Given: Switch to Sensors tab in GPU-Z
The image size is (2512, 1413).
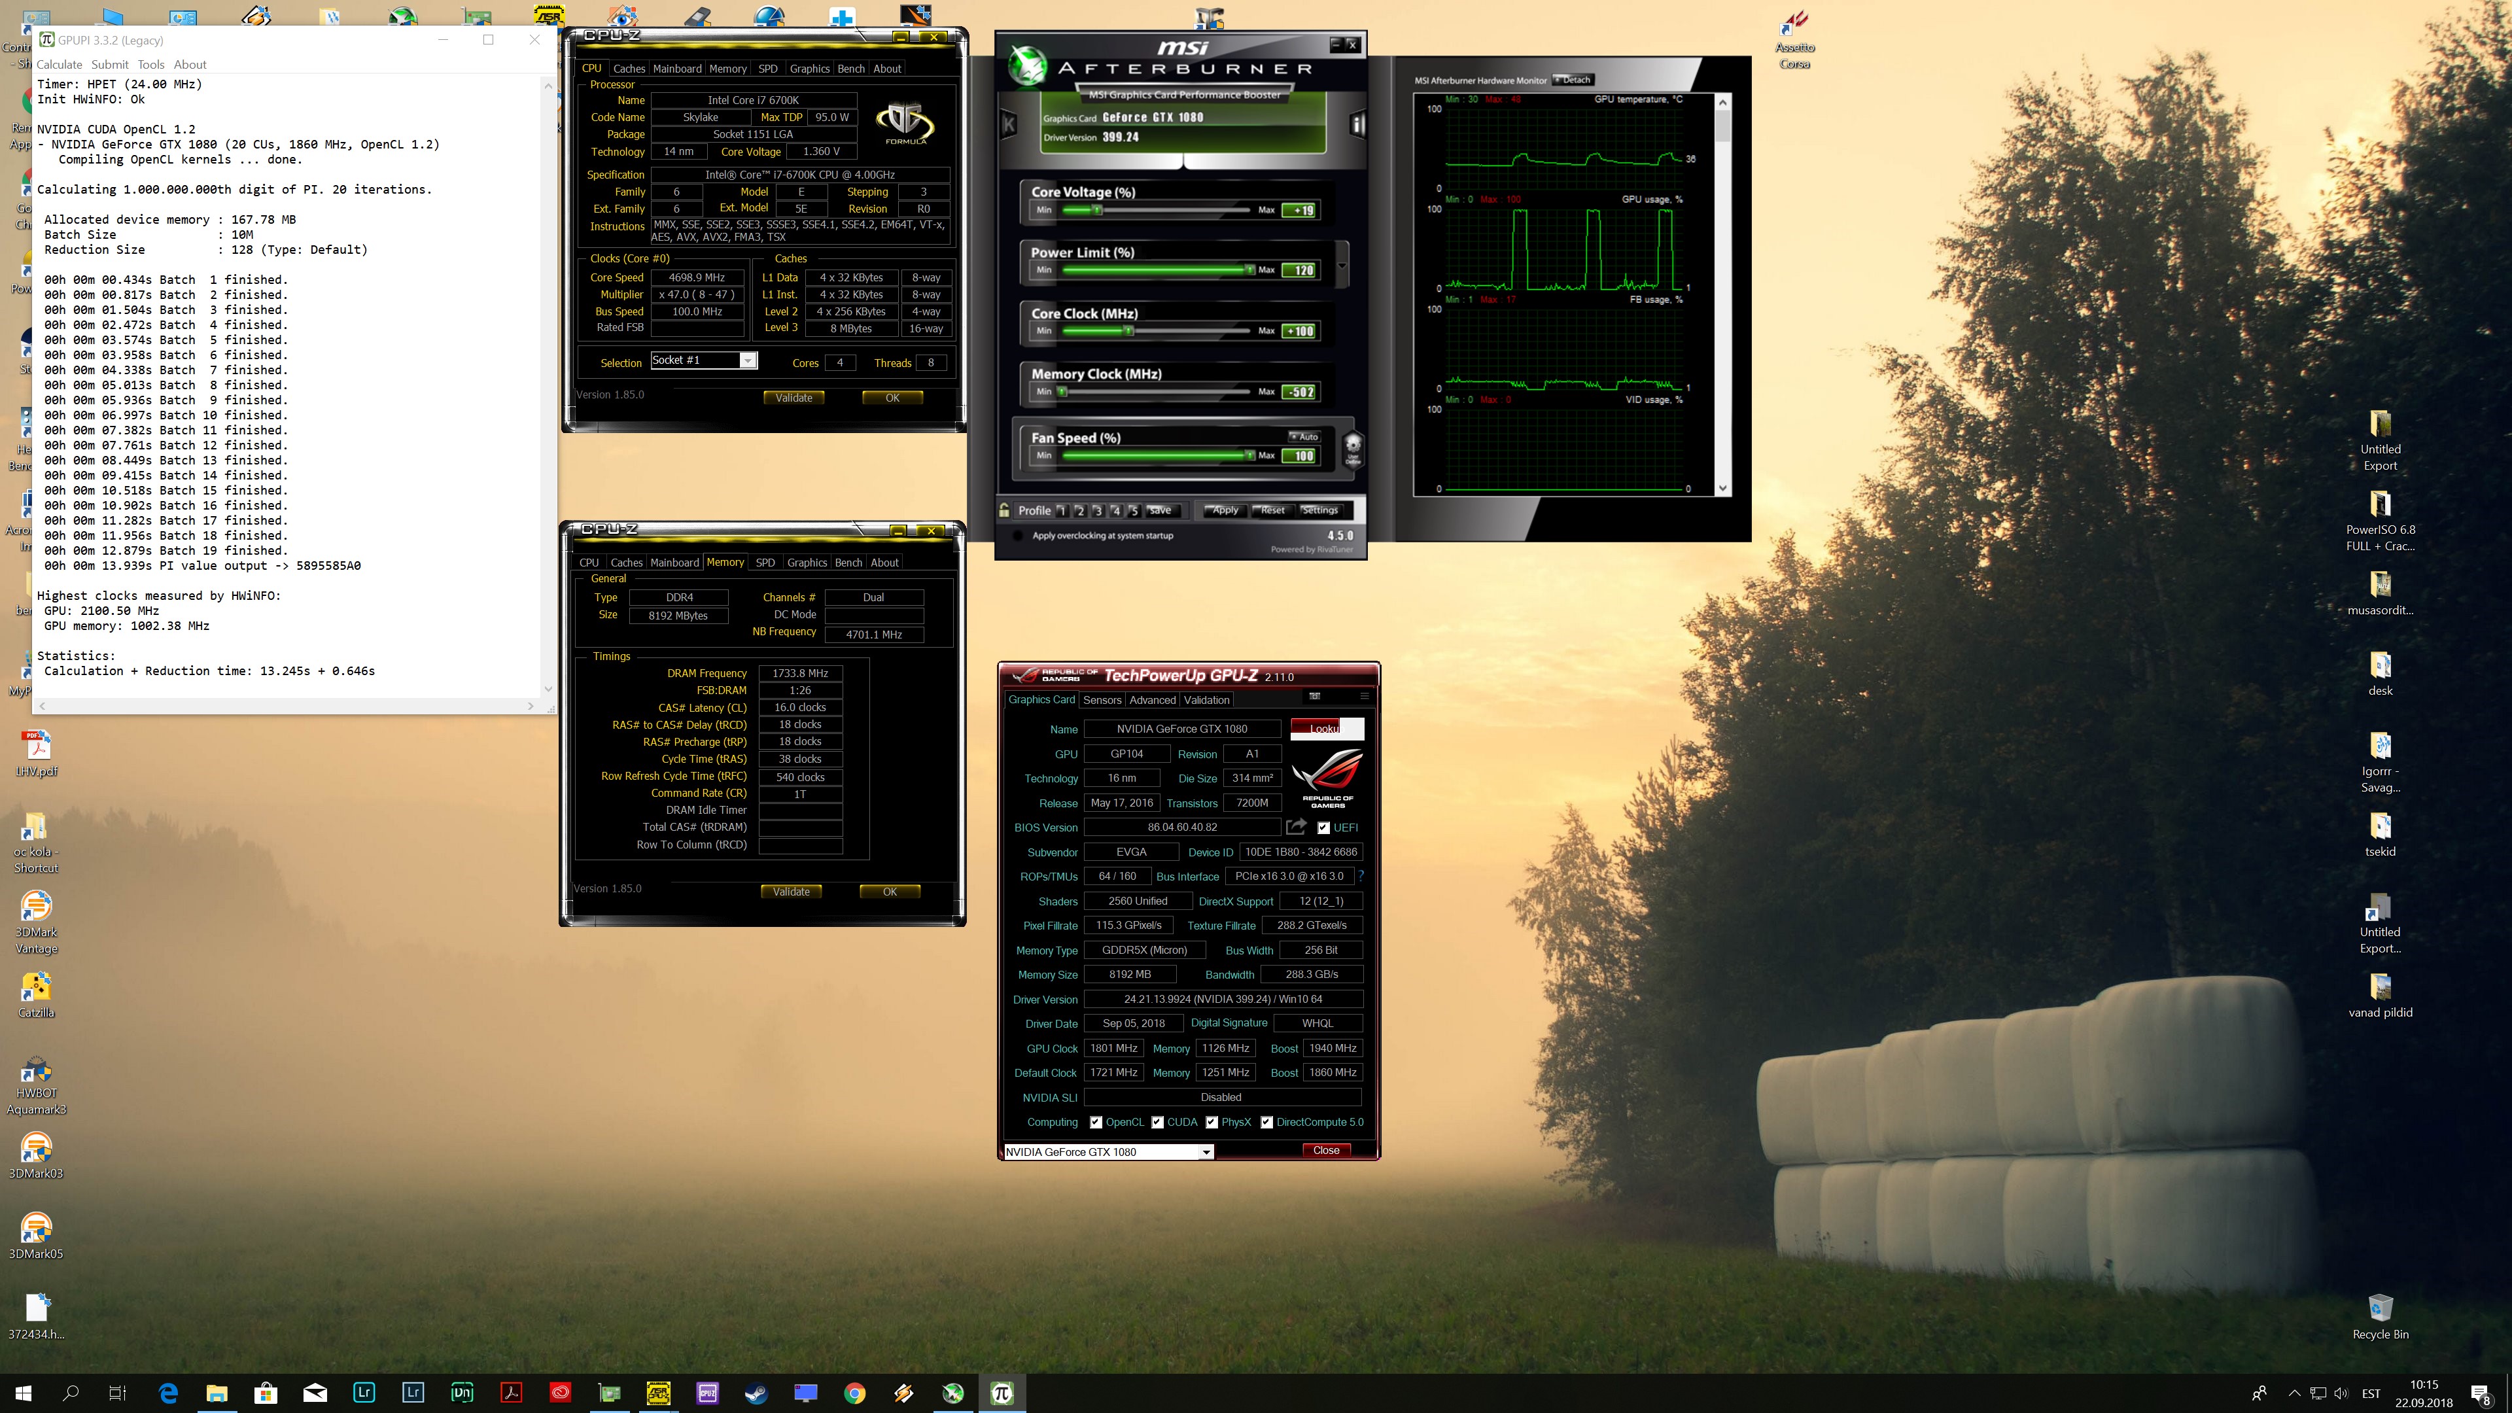Looking at the screenshot, I should [x=1102, y=699].
